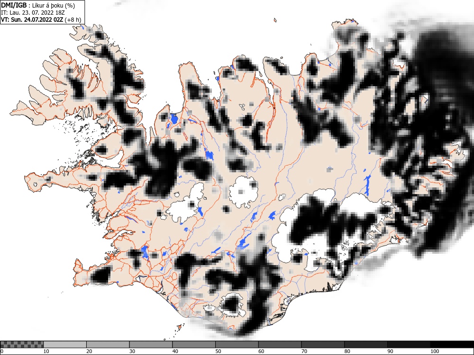
Task: Click the legend label '10'
Action: (x=46, y=351)
